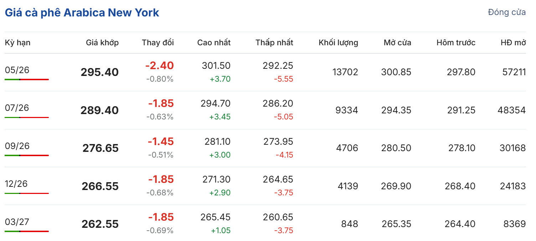
Task: Click the -1.45 change value
Action: (x=161, y=142)
